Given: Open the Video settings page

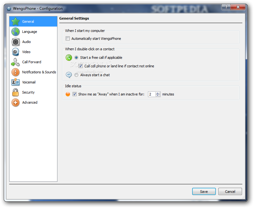Looking at the screenshot, I should pyautogui.click(x=33, y=52).
